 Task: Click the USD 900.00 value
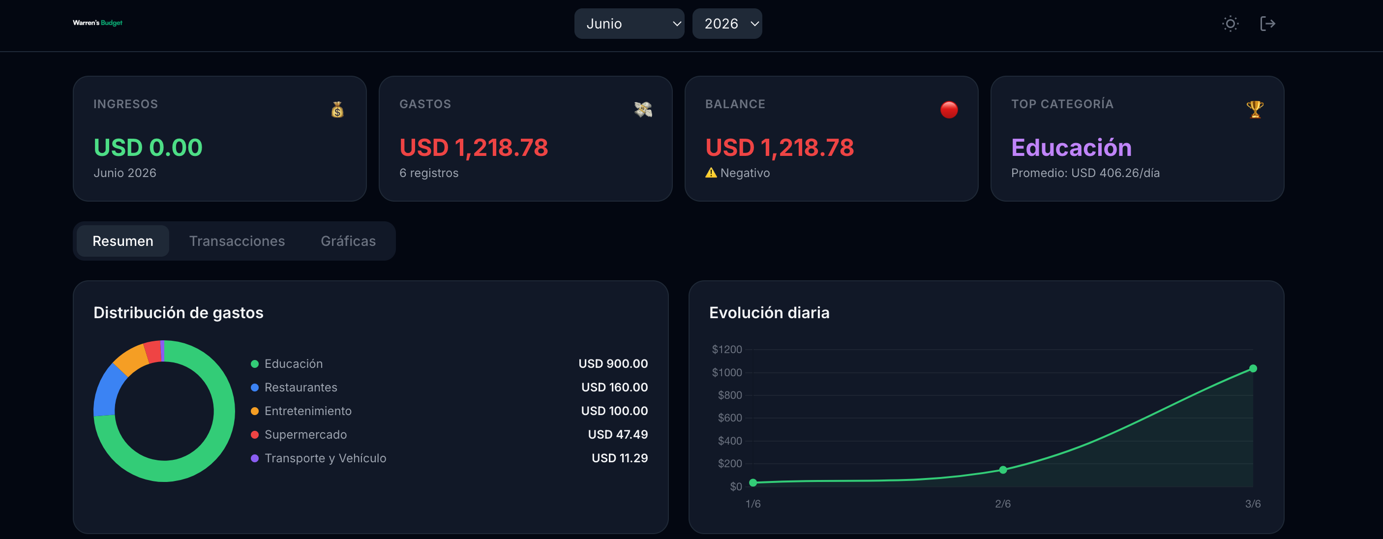point(613,364)
